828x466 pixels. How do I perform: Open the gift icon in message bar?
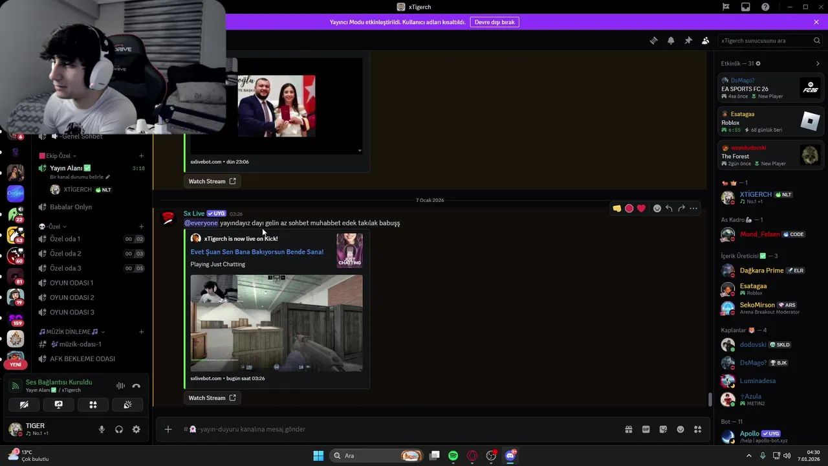[628, 429]
